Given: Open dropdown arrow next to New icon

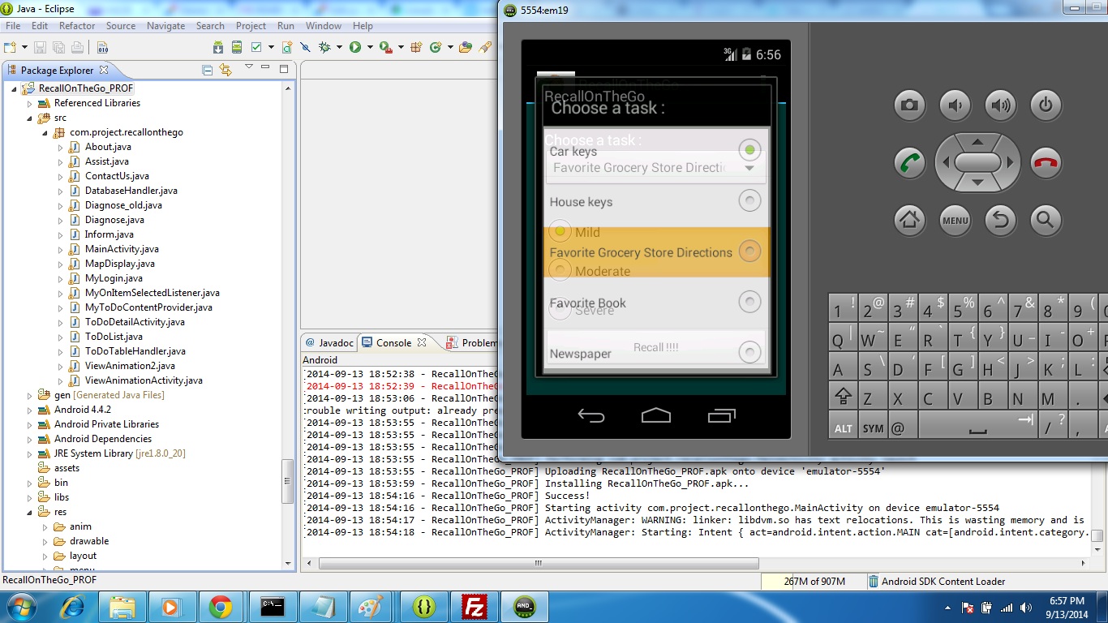Looking at the screenshot, I should tap(24, 47).
